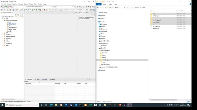197x110 pixels.
Task: Collapse the MyFirstProject tree root
Action: click(x=1, y=17)
